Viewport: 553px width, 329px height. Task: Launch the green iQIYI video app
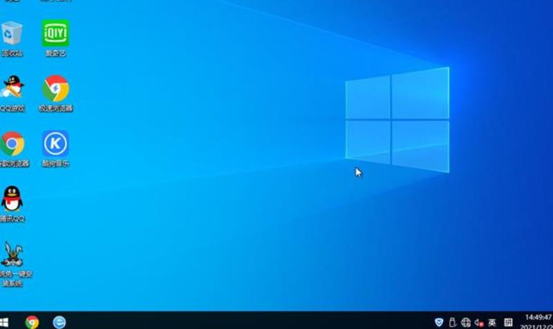tap(55, 38)
